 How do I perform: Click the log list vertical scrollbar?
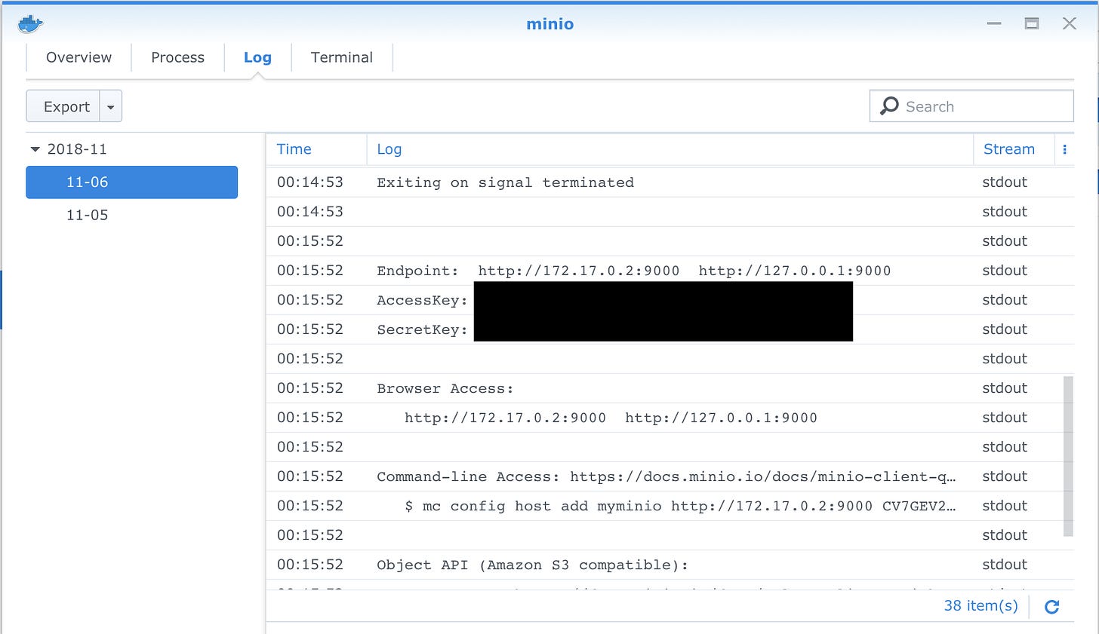pyautogui.click(x=1067, y=456)
